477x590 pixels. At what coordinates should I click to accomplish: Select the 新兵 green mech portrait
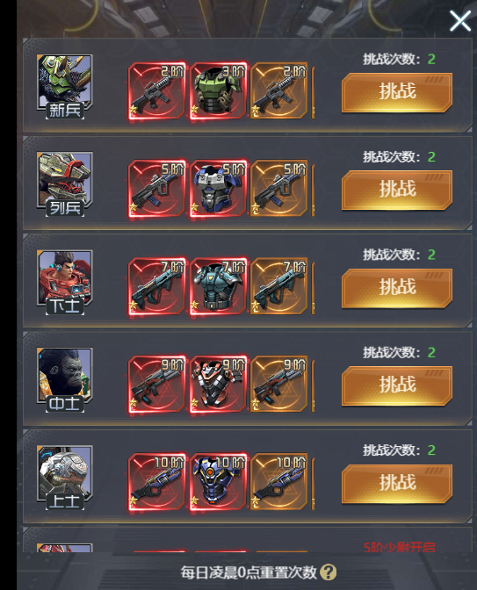pos(65,87)
